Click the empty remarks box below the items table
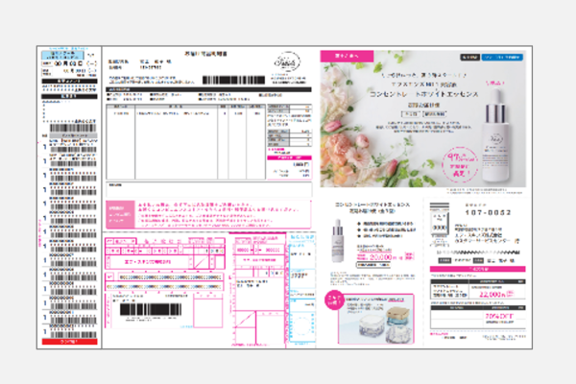576x384 pixels. click(x=209, y=190)
